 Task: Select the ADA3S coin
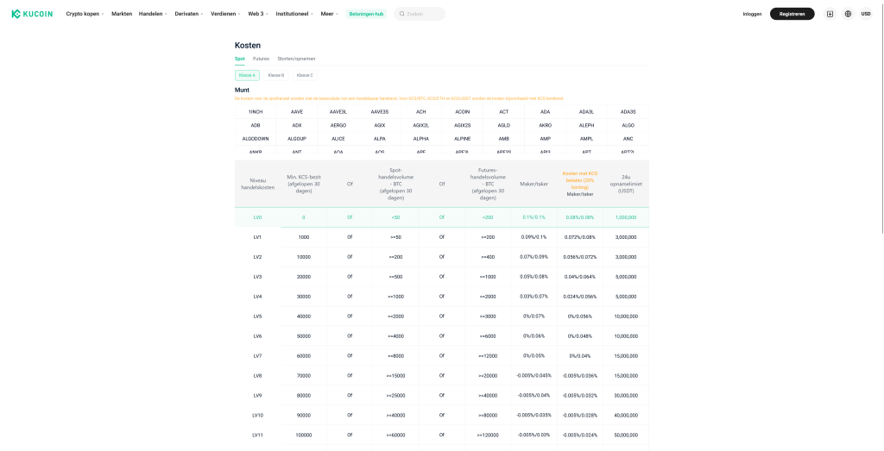628,111
